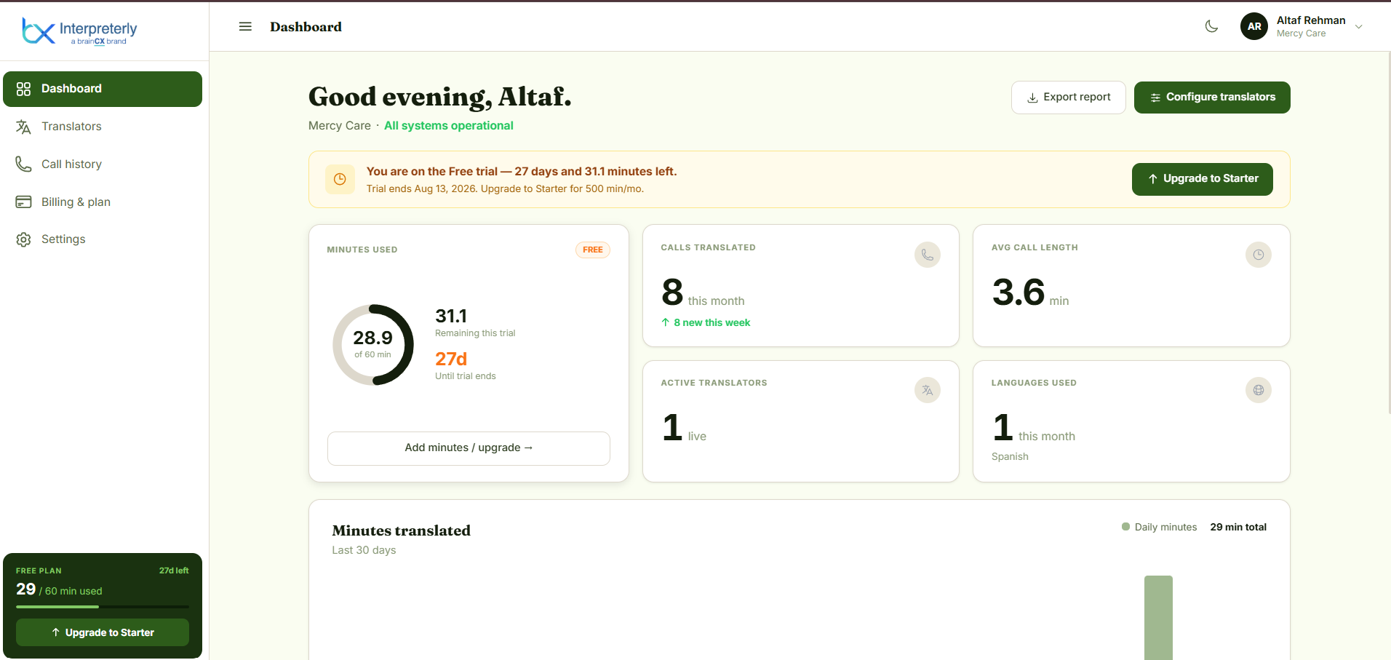Click the Interpreterly logo

pyautogui.click(x=79, y=31)
